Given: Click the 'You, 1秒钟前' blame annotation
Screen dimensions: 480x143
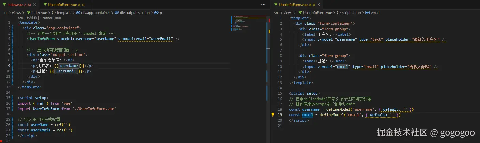Looking at the screenshot, I should click(27, 18).
